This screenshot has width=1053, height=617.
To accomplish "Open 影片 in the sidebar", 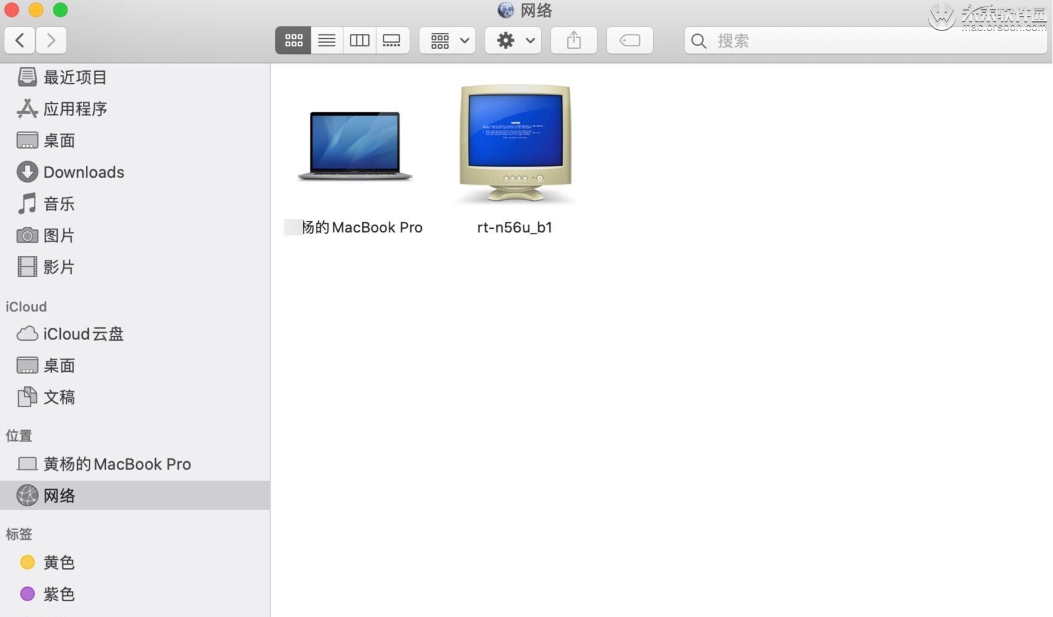I will tap(135, 267).
